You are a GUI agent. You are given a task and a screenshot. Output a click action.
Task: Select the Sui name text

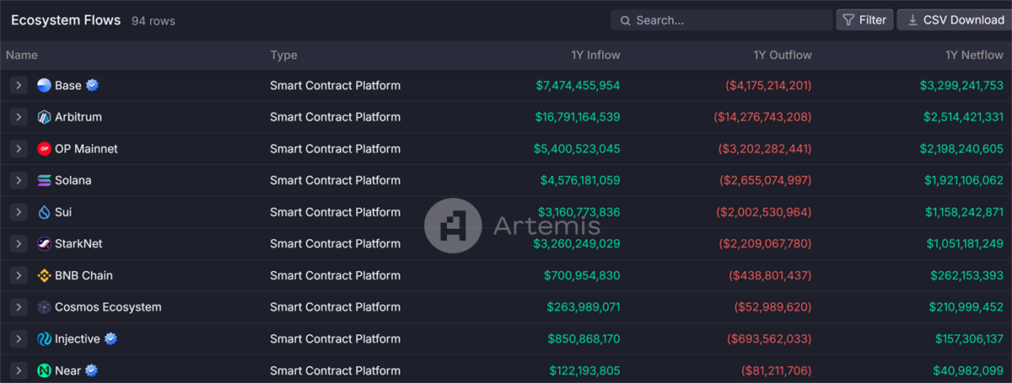coord(63,212)
